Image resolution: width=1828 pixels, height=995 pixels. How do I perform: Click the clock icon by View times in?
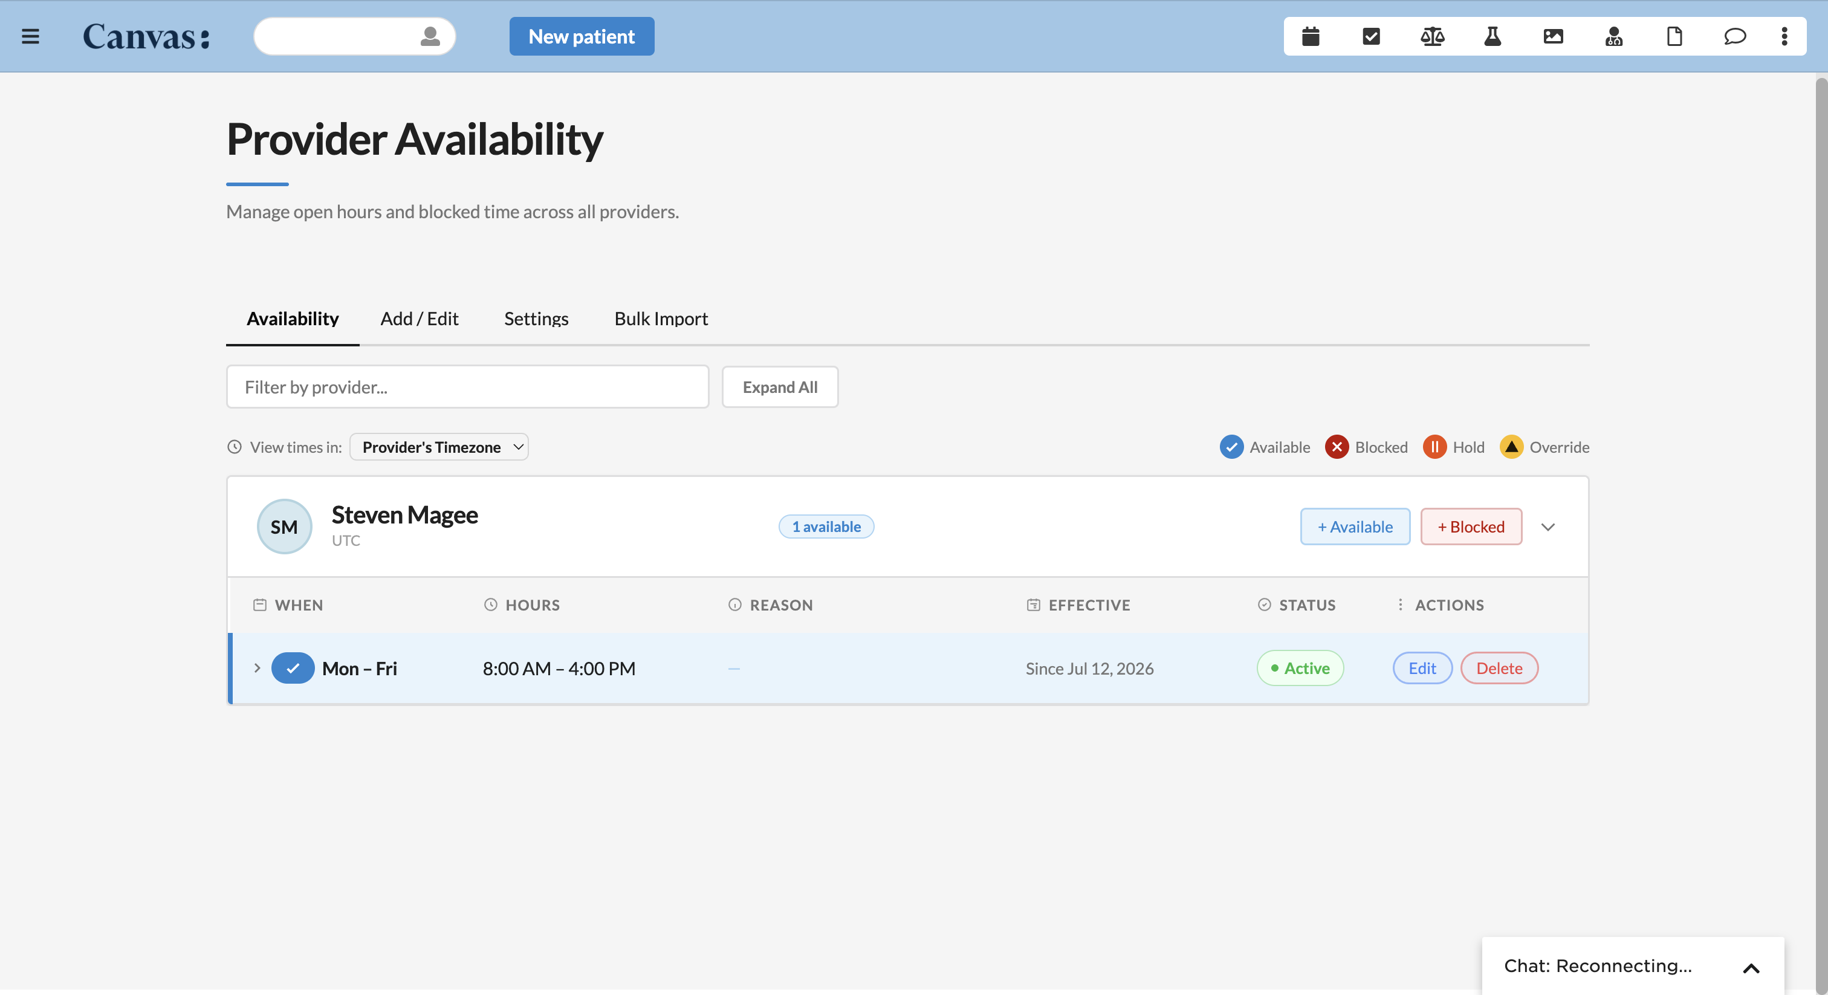pyautogui.click(x=234, y=446)
